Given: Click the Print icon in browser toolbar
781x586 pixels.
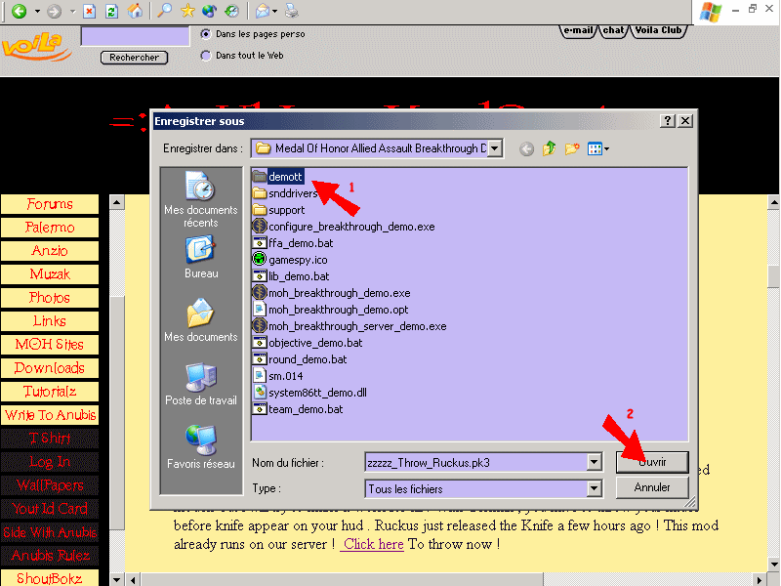Looking at the screenshot, I should [292, 11].
